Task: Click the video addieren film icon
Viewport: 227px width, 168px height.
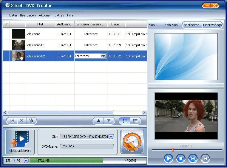Action: tap(20, 142)
